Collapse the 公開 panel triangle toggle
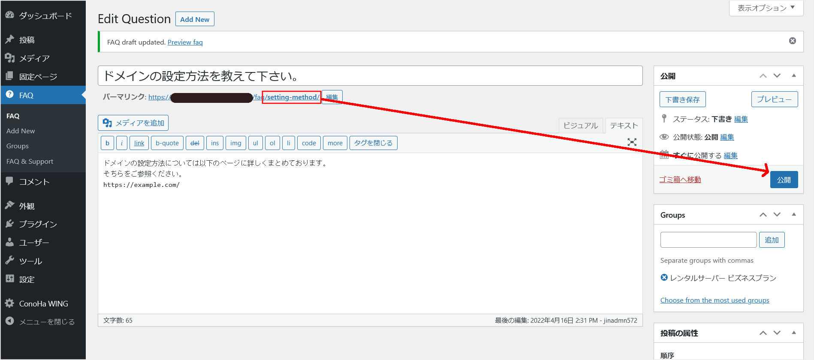814x360 pixels. [794, 76]
